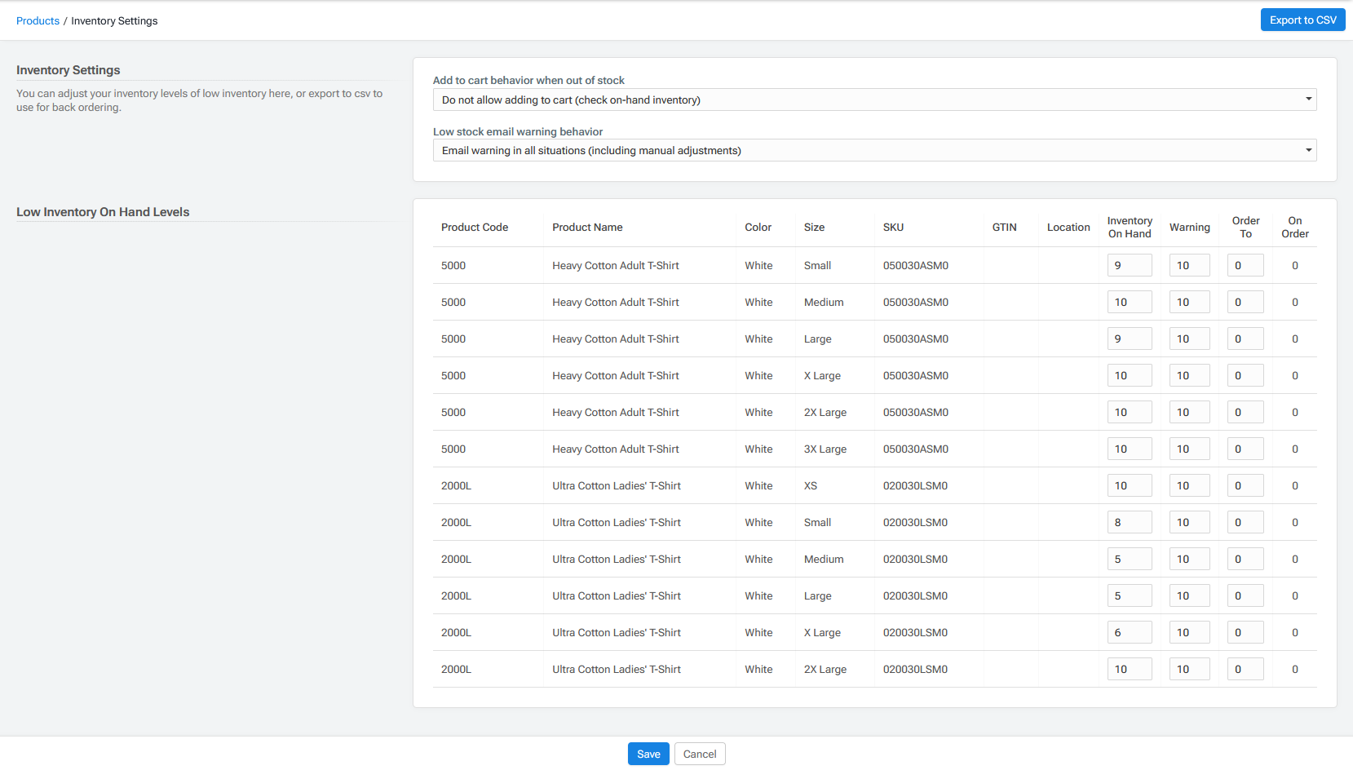Edit Inventory On Hand for 2000L 2X Large

pos(1129,670)
